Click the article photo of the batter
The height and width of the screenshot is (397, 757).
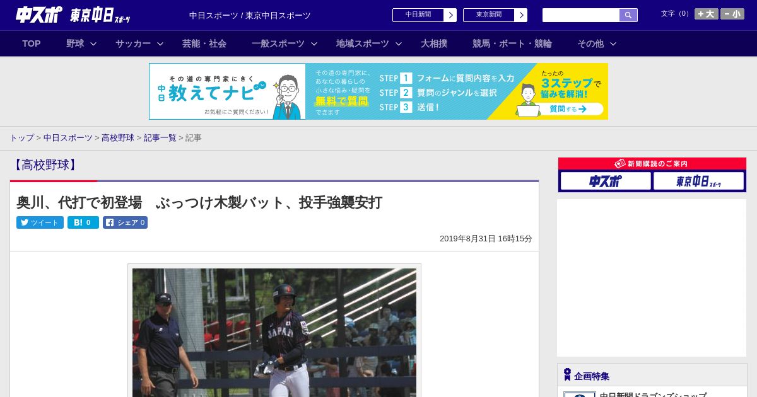click(x=274, y=332)
